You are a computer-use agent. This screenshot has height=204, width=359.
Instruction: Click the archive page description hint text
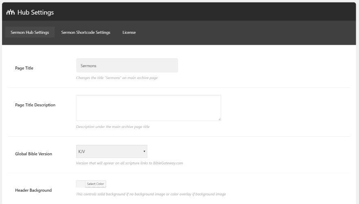(x=113, y=127)
